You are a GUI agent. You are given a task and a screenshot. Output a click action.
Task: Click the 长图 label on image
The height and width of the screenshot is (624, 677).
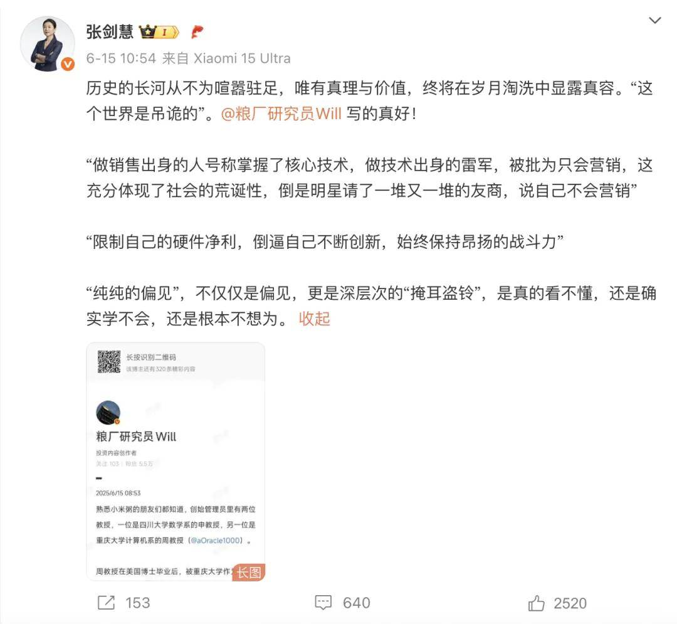[x=249, y=572]
